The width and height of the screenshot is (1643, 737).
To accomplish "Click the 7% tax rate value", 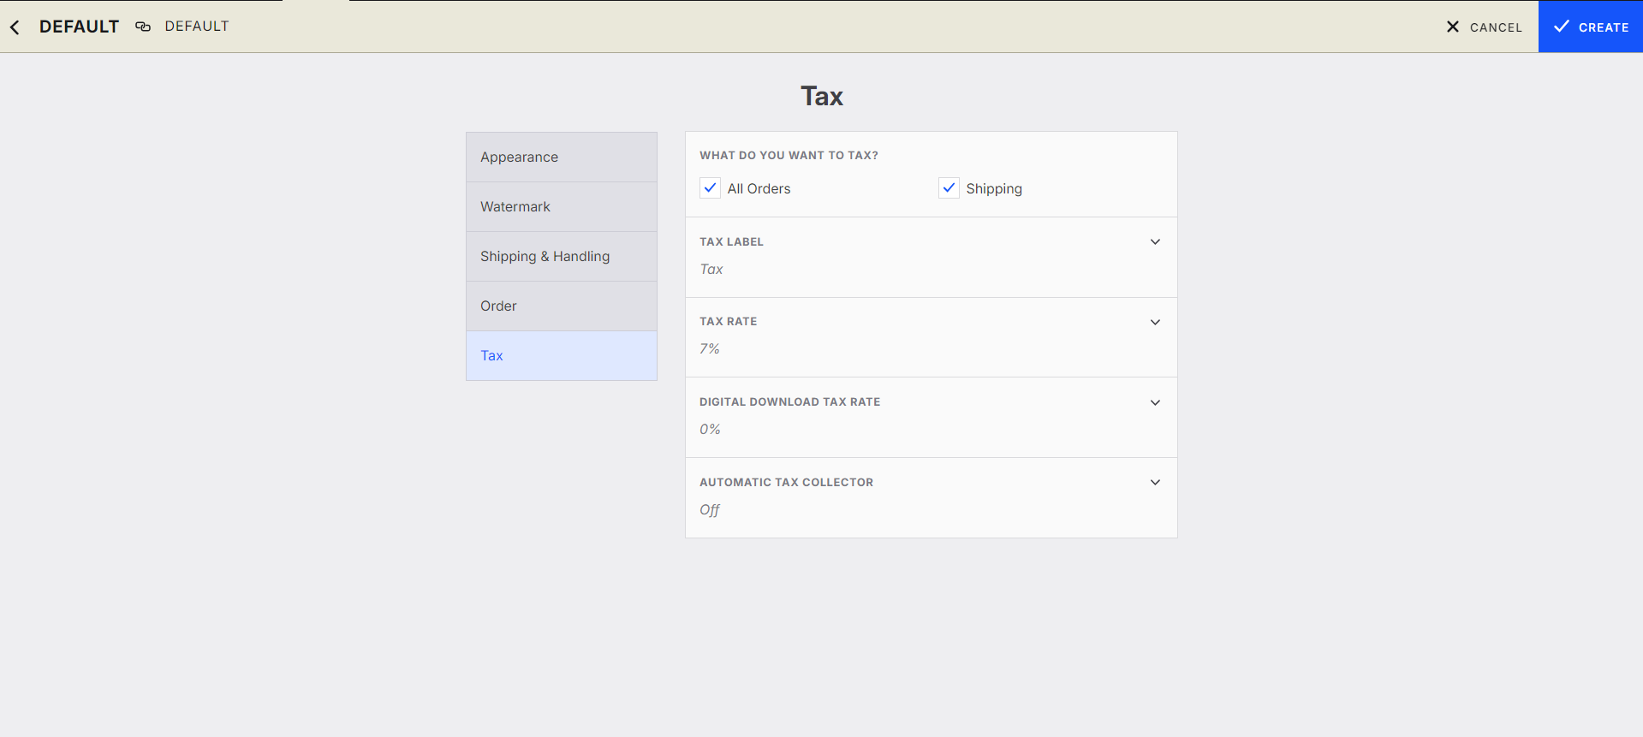I will click(x=710, y=349).
